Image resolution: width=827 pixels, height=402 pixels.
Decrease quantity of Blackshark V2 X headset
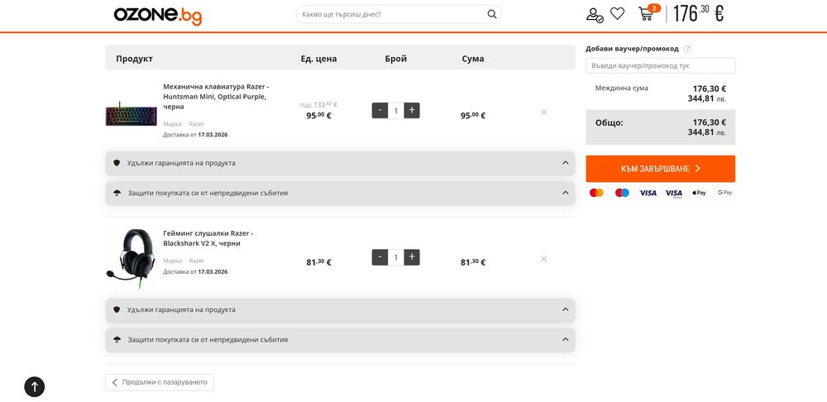point(380,257)
